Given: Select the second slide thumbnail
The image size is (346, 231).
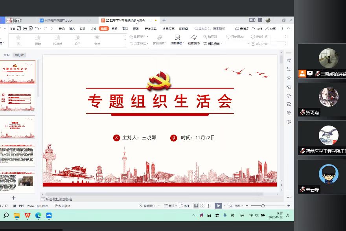Looking at the screenshot, I should [x=18, y=99].
